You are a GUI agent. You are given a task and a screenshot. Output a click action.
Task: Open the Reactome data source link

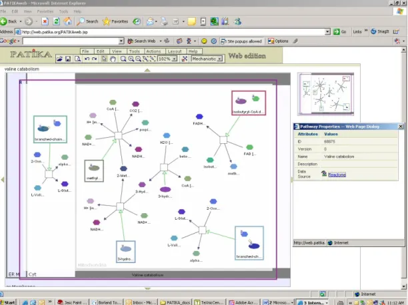[337, 174]
